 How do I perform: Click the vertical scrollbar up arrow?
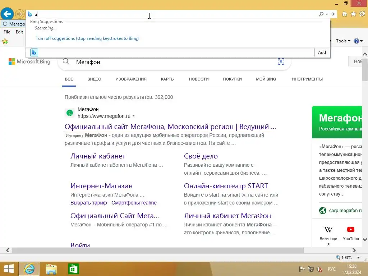365,54
